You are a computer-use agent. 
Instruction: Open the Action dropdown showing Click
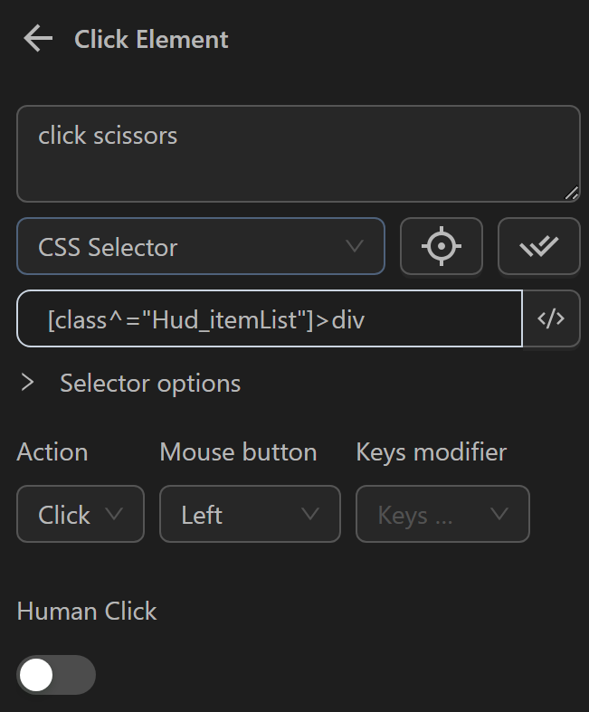[x=80, y=514]
